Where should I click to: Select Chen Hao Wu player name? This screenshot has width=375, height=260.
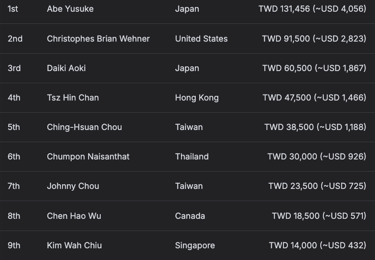pyautogui.click(x=74, y=216)
